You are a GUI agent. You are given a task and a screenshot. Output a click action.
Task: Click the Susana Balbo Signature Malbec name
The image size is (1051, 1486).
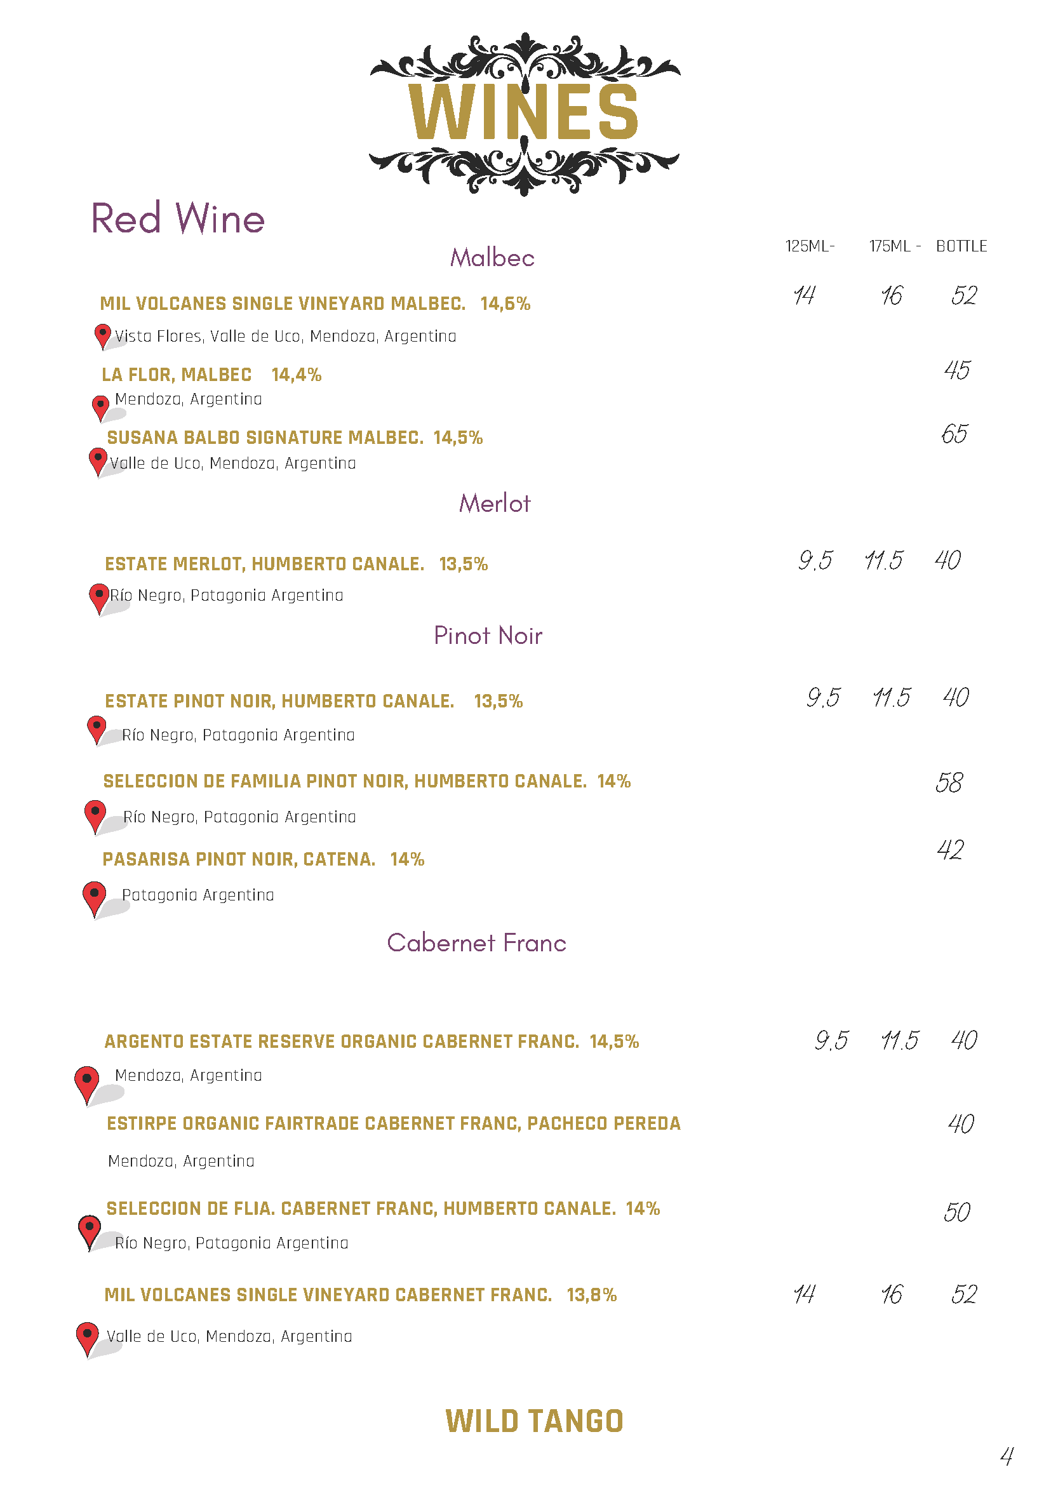265,438
